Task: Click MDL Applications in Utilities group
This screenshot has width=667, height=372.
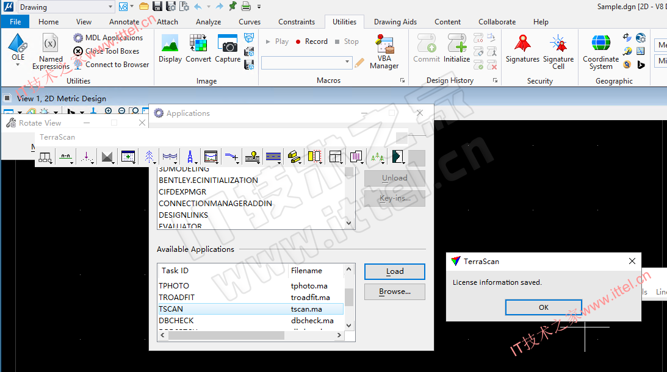Action: [109, 38]
